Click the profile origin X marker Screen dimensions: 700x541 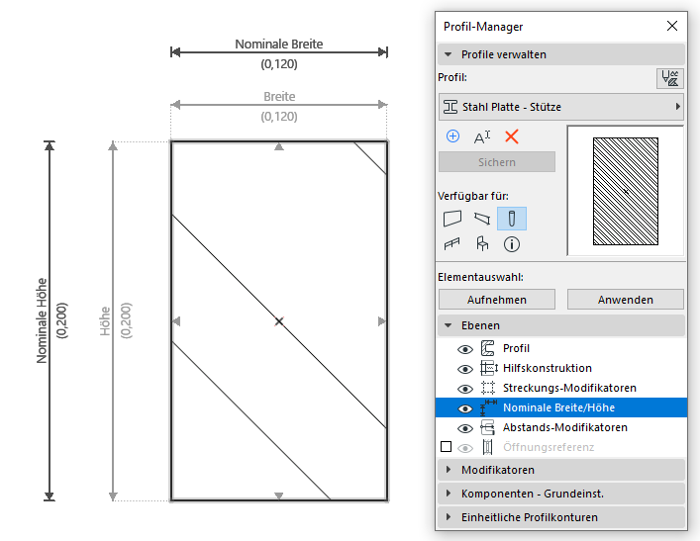tap(279, 321)
